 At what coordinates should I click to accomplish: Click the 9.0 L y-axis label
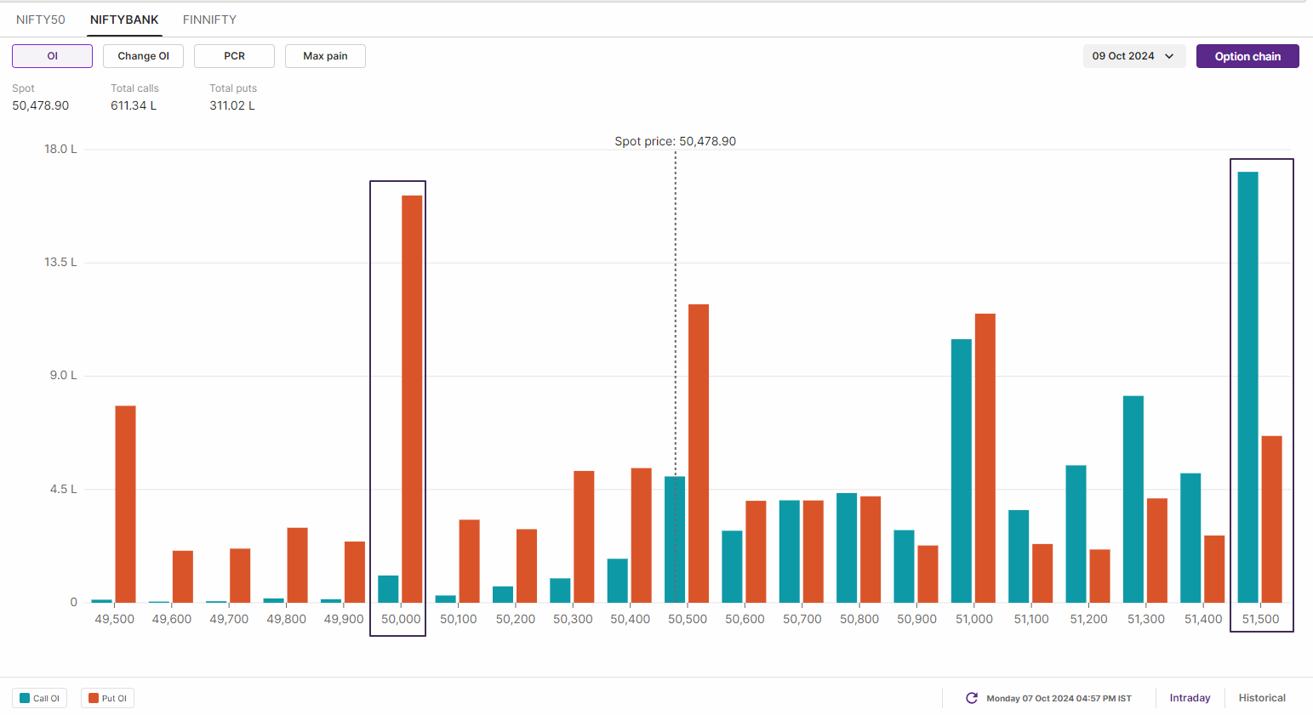coord(63,375)
